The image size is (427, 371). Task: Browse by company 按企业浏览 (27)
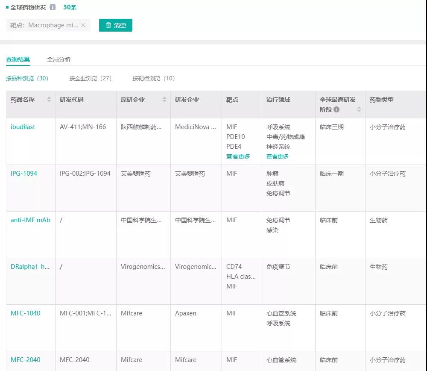[x=90, y=78]
